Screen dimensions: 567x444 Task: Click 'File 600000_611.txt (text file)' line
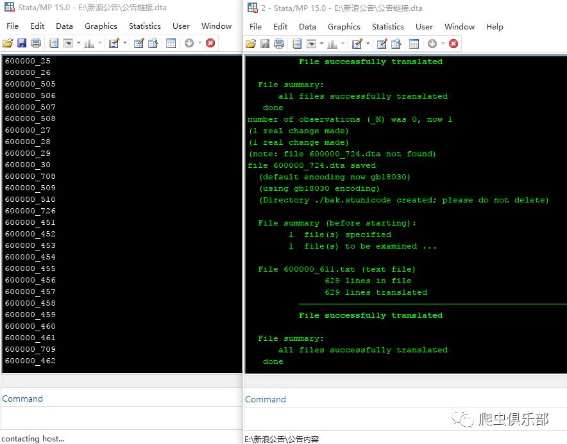point(337,269)
